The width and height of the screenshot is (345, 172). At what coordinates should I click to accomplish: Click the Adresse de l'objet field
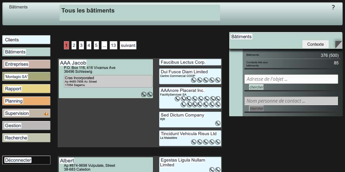coord(291,79)
